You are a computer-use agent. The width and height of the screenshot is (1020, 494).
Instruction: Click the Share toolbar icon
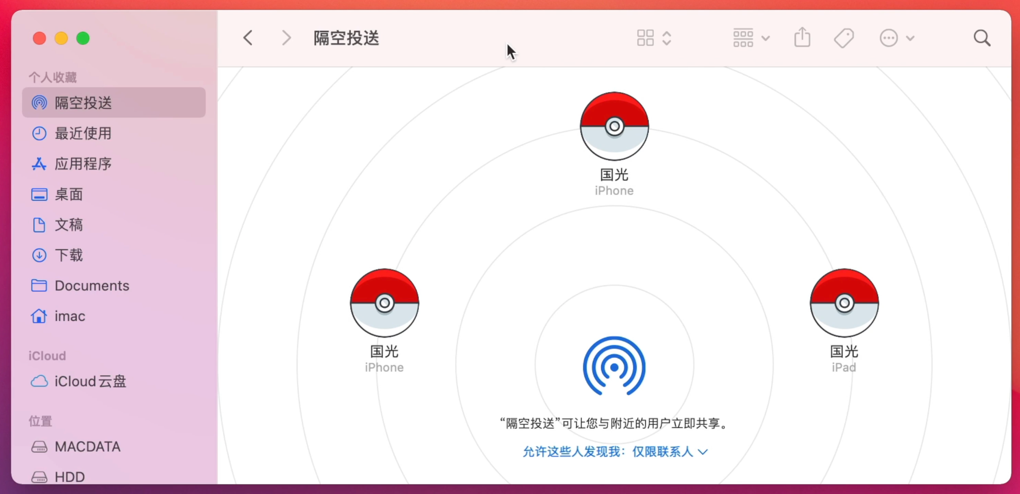click(802, 37)
